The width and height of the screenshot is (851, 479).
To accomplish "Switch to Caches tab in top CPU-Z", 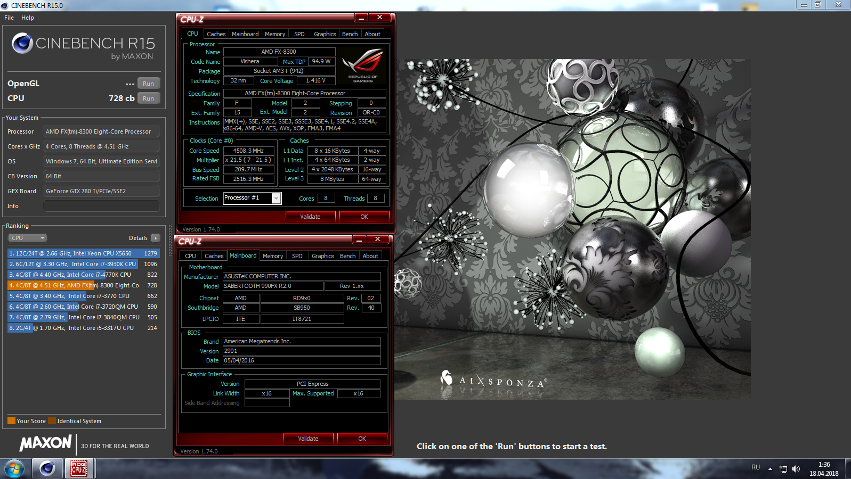I will pos(216,34).
